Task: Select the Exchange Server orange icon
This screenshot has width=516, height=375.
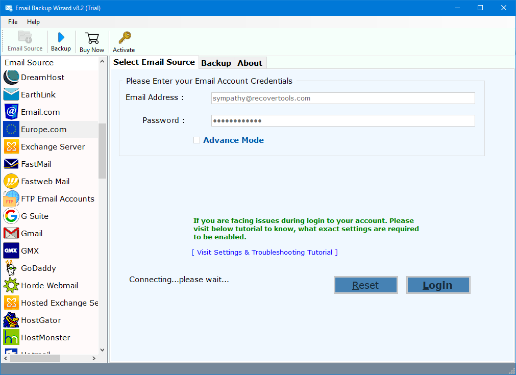Action: tap(11, 147)
